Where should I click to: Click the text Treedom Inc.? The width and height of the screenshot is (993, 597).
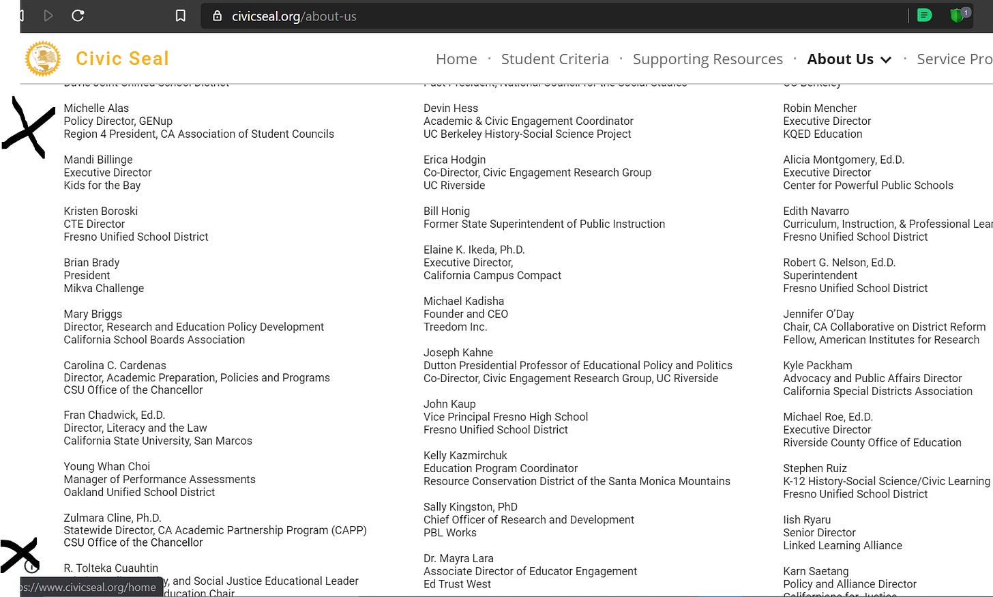(x=456, y=327)
